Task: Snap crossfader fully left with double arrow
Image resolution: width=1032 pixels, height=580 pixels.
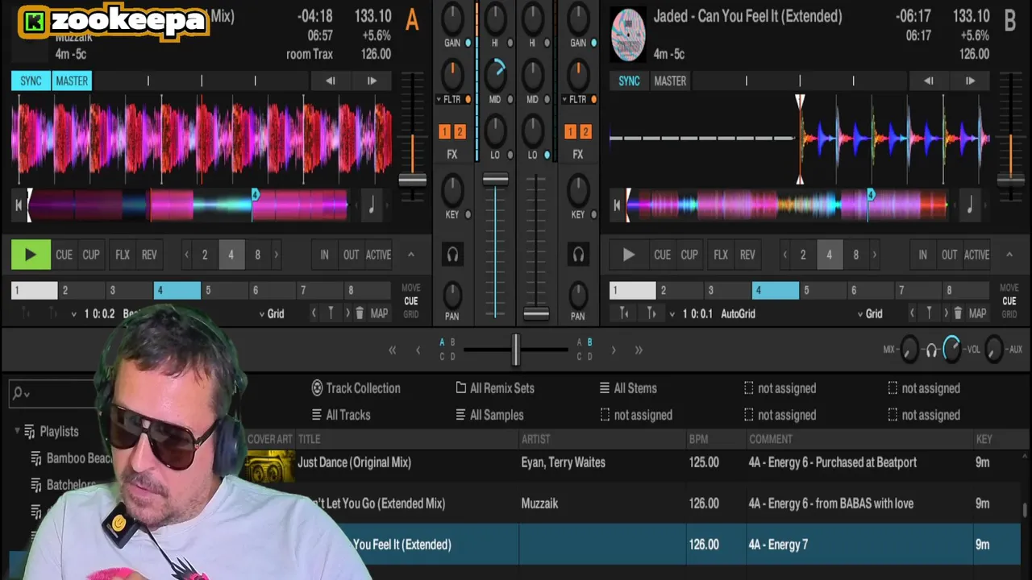Action: pyautogui.click(x=393, y=350)
